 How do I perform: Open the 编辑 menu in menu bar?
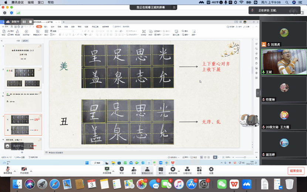pyautogui.click(x=31, y=2)
